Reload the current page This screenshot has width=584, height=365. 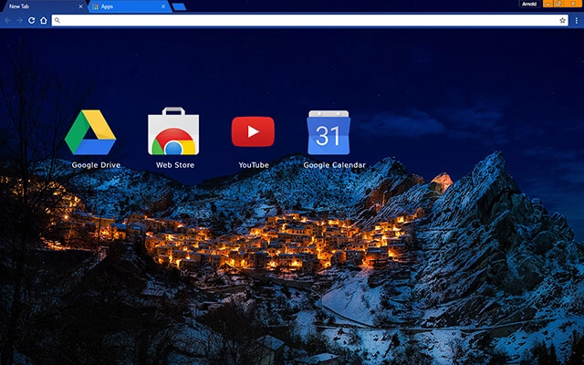pos(32,20)
